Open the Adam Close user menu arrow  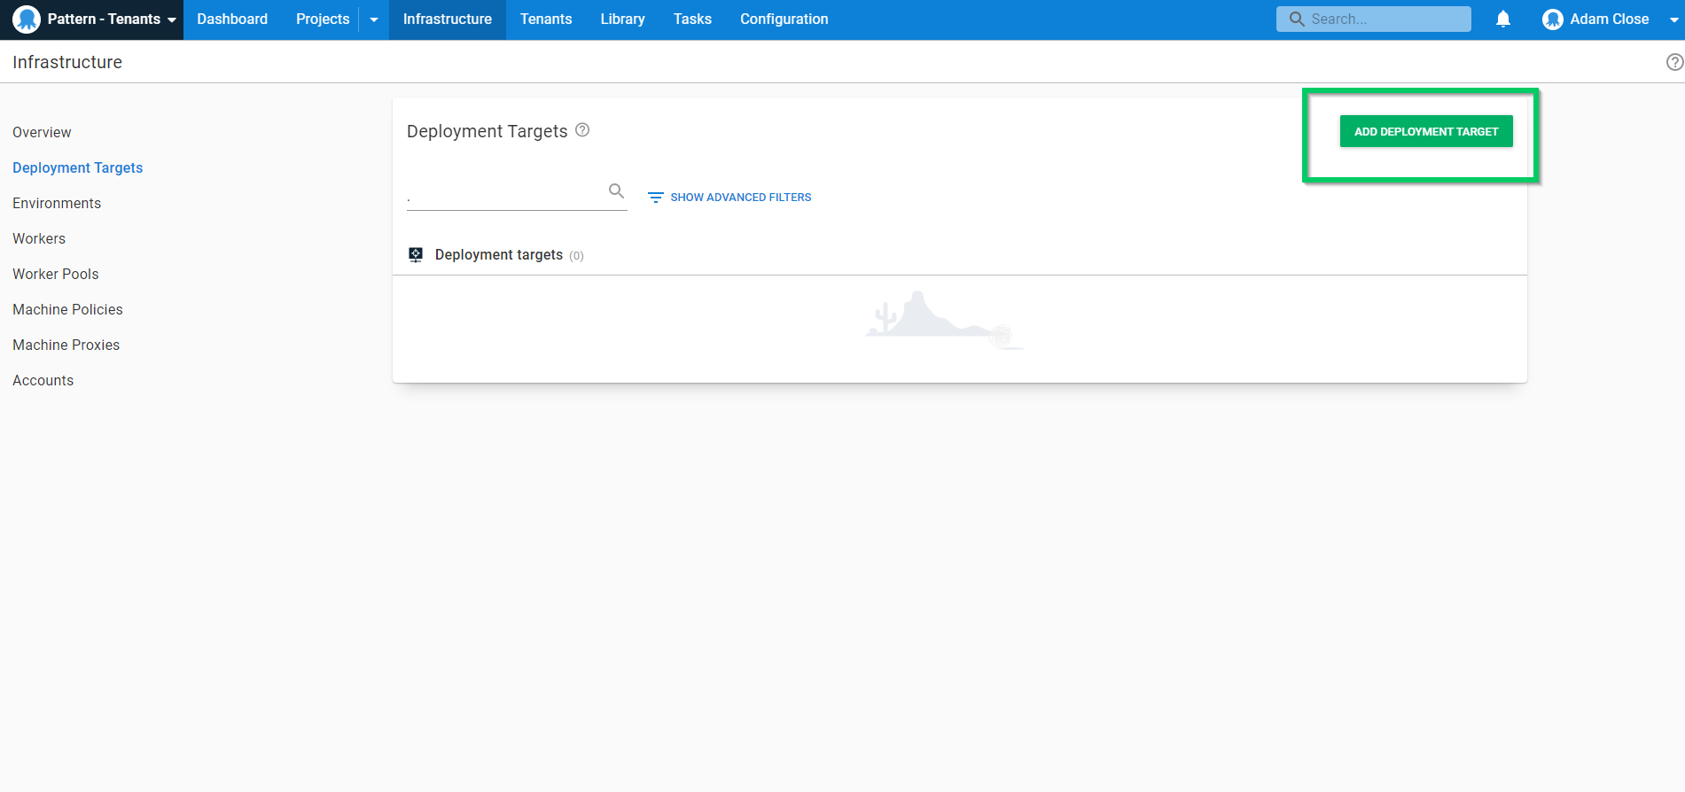[1673, 19]
